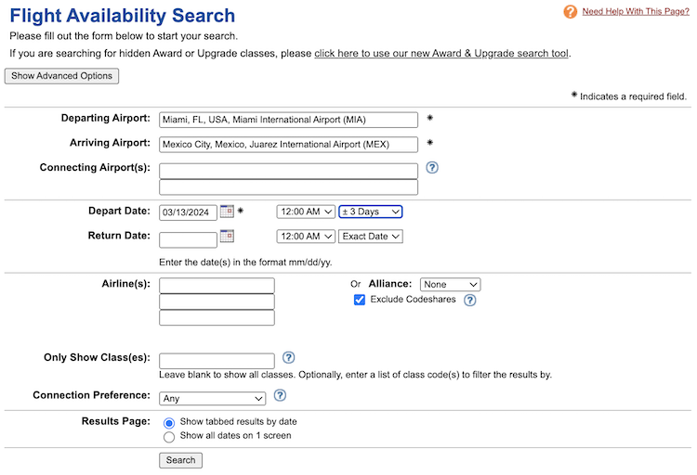Open the Connection Preference dropdown
Image resolution: width=697 pixels, height=475 pixels.
[213, 399]
